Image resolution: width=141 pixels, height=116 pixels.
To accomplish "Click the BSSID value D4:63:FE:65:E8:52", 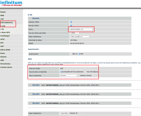I will tap(77, 43).
